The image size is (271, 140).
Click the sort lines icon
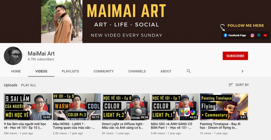point(231,85)
